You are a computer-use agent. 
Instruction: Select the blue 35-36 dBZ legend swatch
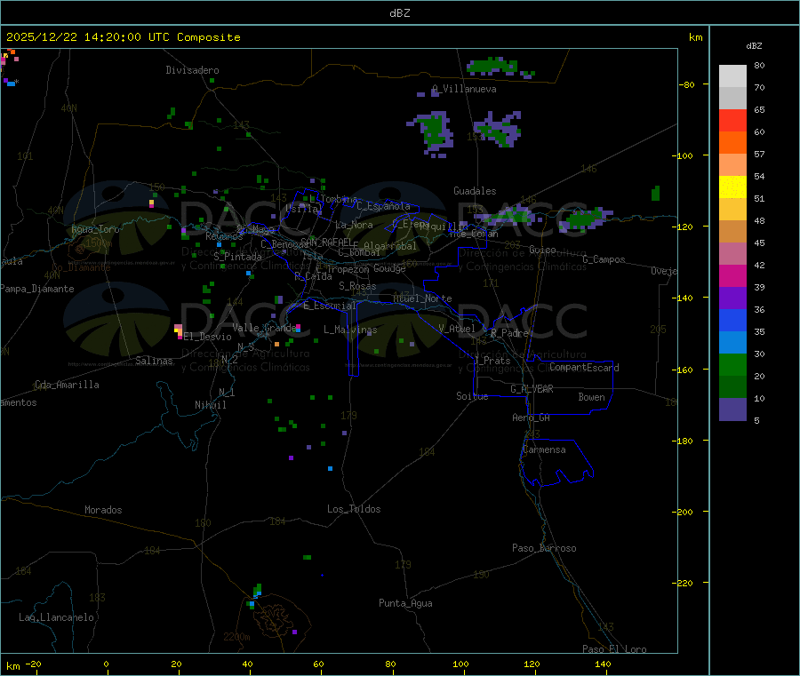pyautogui.click(x=732, y=320)
